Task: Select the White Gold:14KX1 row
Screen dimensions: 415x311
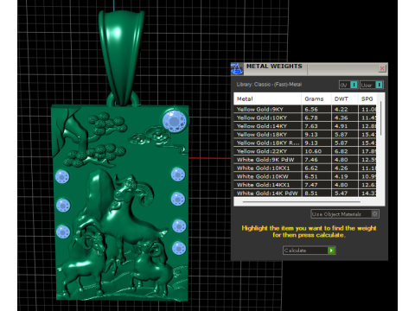Action: tap(305, 185)
